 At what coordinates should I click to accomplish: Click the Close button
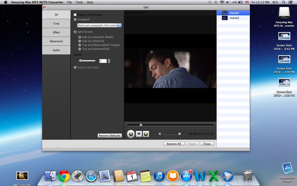coord(207,144)
